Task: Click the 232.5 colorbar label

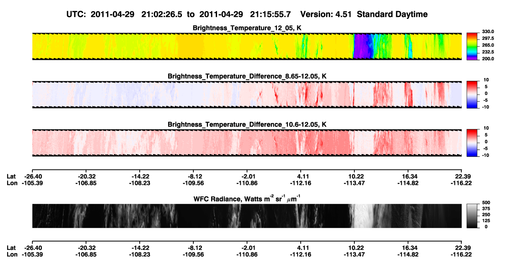Action: pos(487,52)
